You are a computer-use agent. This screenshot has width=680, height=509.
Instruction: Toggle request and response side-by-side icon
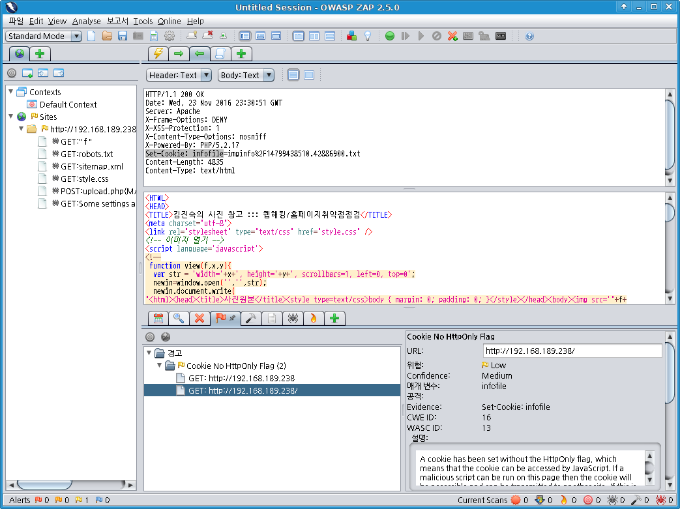[x=314, y=36]
